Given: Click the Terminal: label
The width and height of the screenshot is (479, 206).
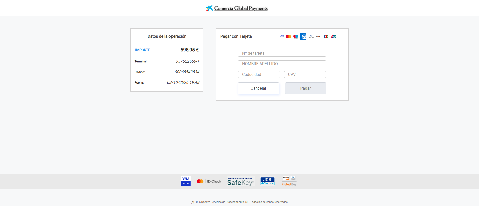Looking at the screenshot, I should 141,61.
